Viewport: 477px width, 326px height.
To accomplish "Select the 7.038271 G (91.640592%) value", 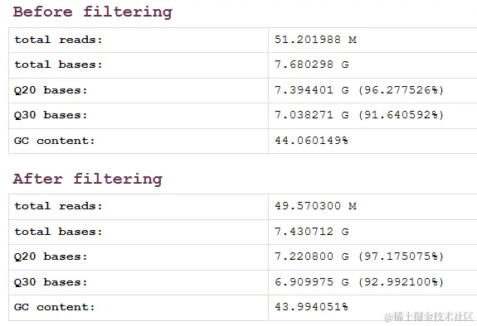I will click(x=359, y=115).
